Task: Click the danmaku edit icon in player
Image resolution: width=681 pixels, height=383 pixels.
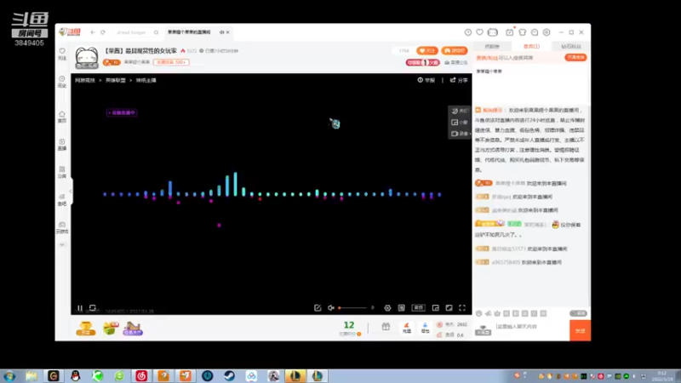Action: coord(318,308)
